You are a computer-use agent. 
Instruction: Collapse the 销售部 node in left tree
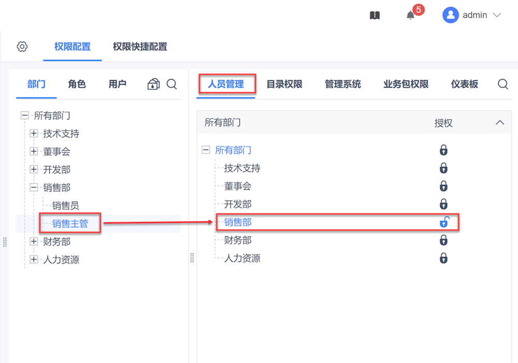tap(34, 187)
